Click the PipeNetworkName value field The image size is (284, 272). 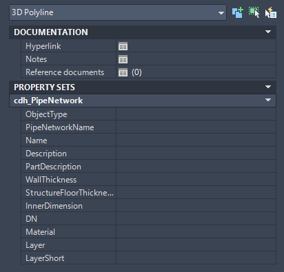pyautogui.click(x=196, y=127)
